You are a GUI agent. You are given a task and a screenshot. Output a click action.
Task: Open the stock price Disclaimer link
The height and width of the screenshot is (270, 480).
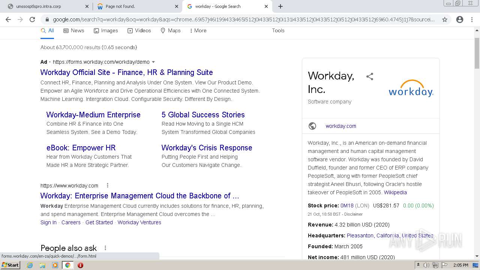click(353, 214)
